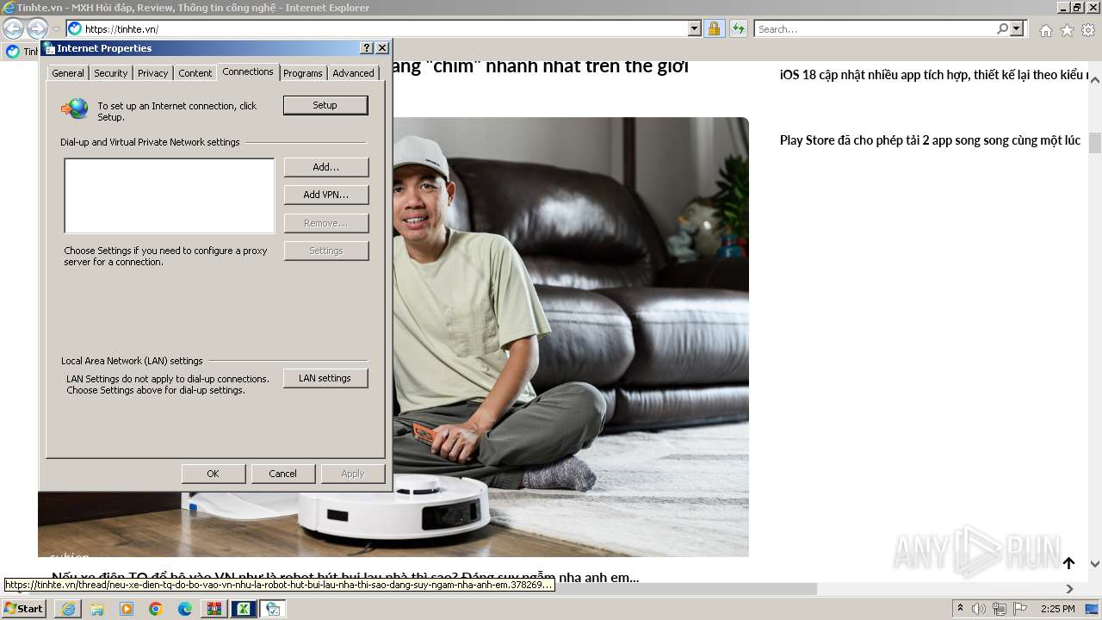Open Excel on the taskbar
The image size is (1102, 620).
(x=244, y=609)
